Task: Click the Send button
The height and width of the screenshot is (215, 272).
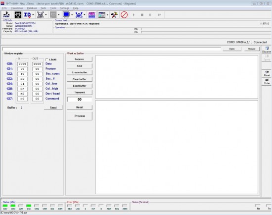Action: pyautogui.click(x=53, y=107)
